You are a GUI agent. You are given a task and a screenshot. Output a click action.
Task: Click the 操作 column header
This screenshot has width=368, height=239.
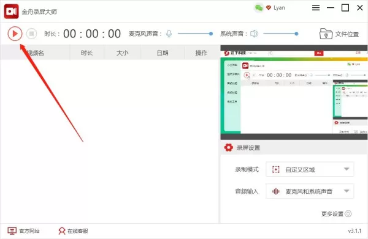tap(201, 53)
